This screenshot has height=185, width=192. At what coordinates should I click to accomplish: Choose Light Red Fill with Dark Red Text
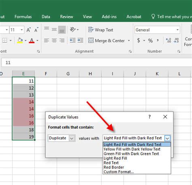(x=137, y=144)
